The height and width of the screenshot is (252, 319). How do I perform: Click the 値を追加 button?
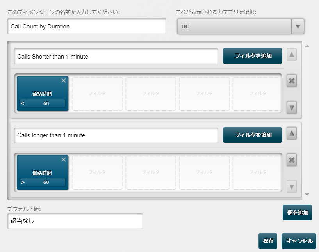coord(297,213)
